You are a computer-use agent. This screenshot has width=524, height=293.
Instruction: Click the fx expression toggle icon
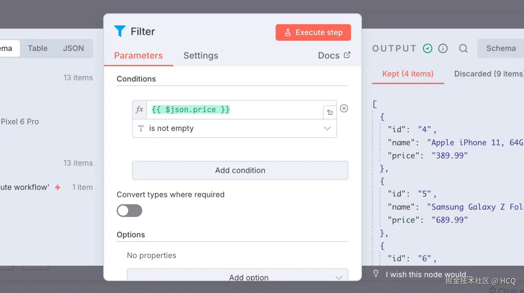pos(140,110)
